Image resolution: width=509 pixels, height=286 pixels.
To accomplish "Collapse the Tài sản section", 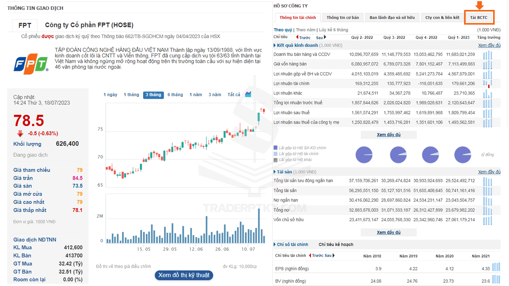I will point(275,172).
